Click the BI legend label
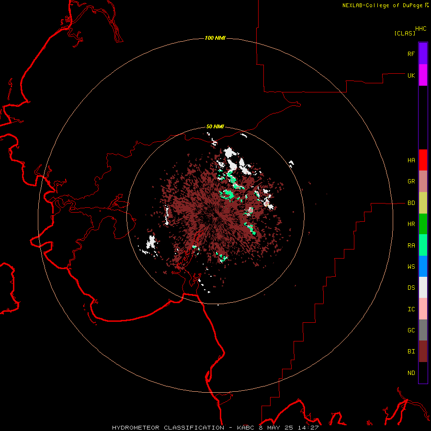 411,352
